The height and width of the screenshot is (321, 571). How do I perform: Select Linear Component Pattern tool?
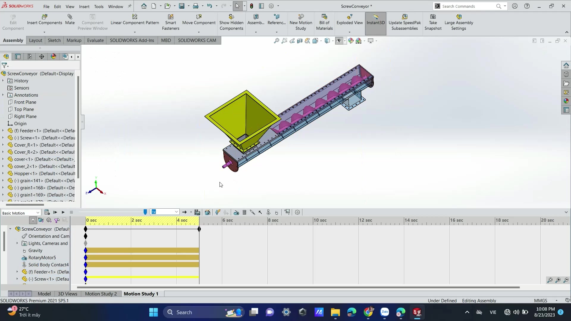pyautogui.click(x=135, y=20)
